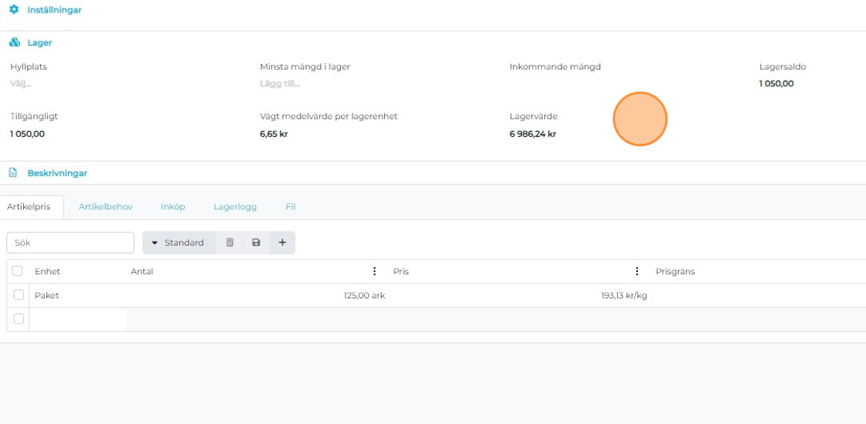This screenshot has width=866, height=424.
Task: Expand the Beskrivningar section
Action: coord(56,173)
